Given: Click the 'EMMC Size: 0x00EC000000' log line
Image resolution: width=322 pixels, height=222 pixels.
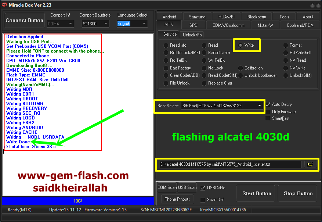Looking at the screenshot, I should point(35,70).
